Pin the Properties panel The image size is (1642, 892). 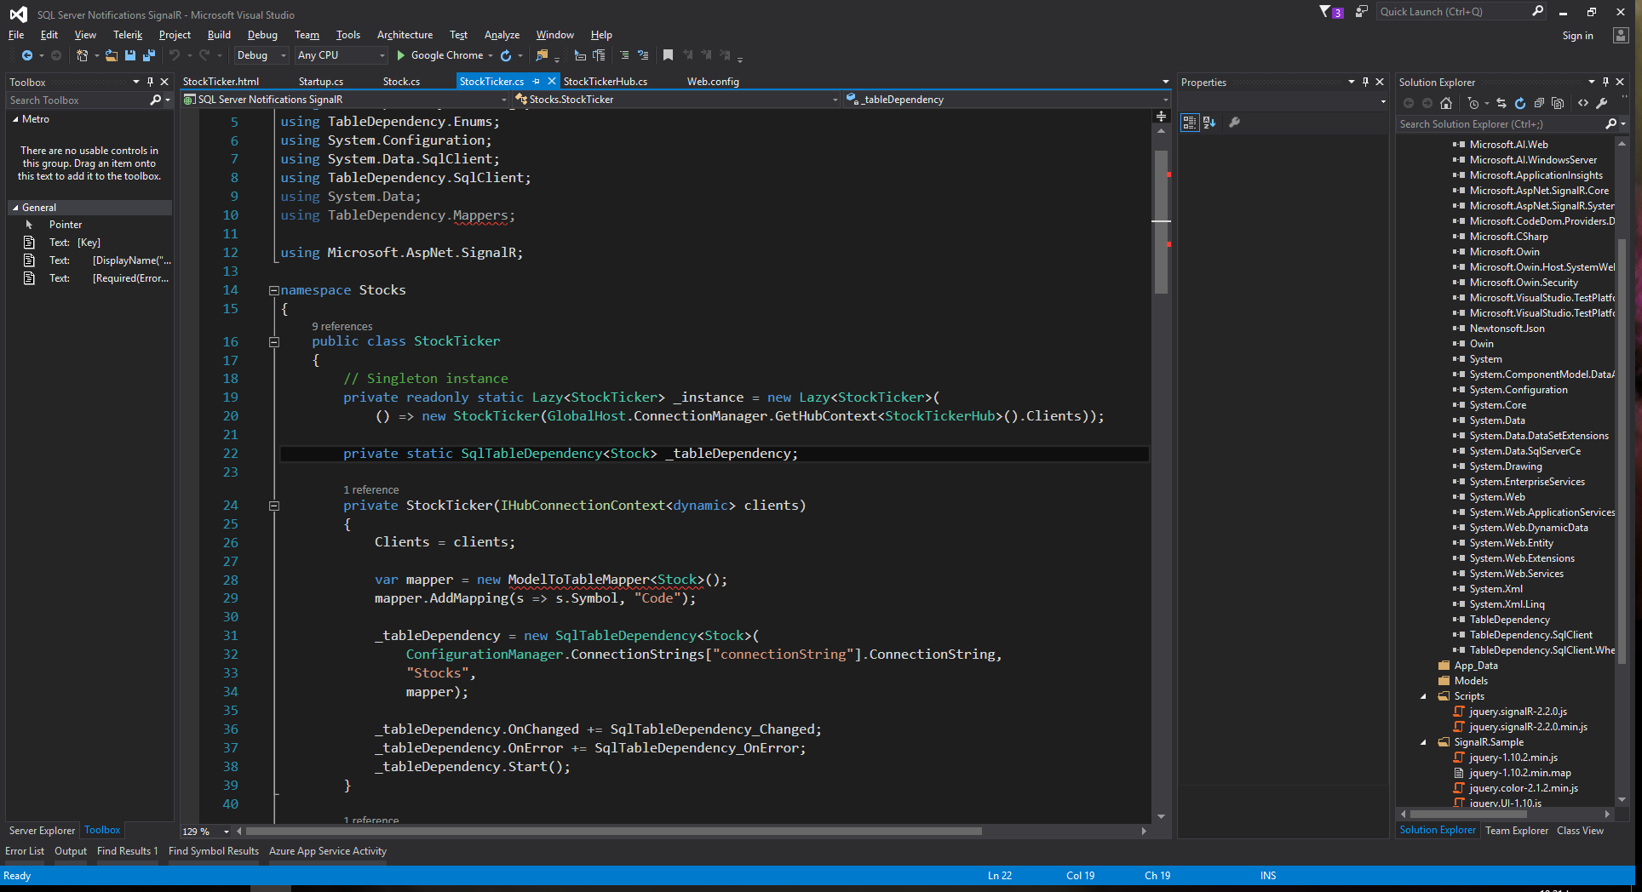[x=1366, y=82]
